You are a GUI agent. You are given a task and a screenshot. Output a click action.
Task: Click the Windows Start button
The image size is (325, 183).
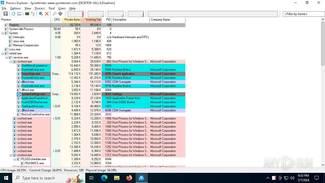click(x=6, y=178)
